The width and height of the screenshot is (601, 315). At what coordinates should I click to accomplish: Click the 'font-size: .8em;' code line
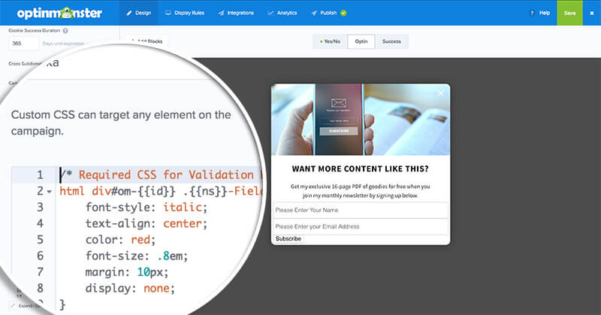137,256
